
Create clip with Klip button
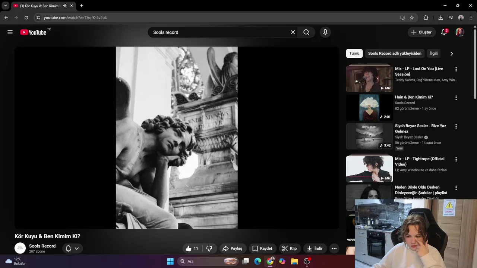pos(290,249)
